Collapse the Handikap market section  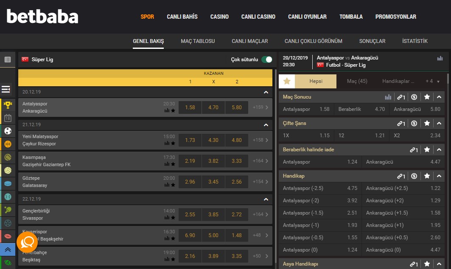coord(439,176)
